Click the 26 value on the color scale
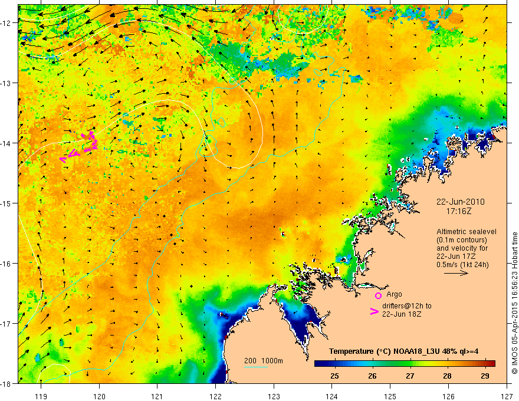 (372, 376)
